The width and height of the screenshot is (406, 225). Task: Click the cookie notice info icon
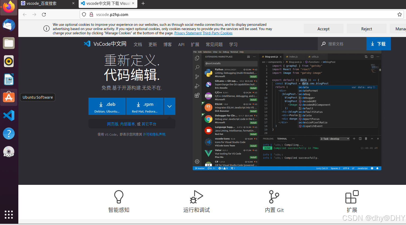coord(46,28)
